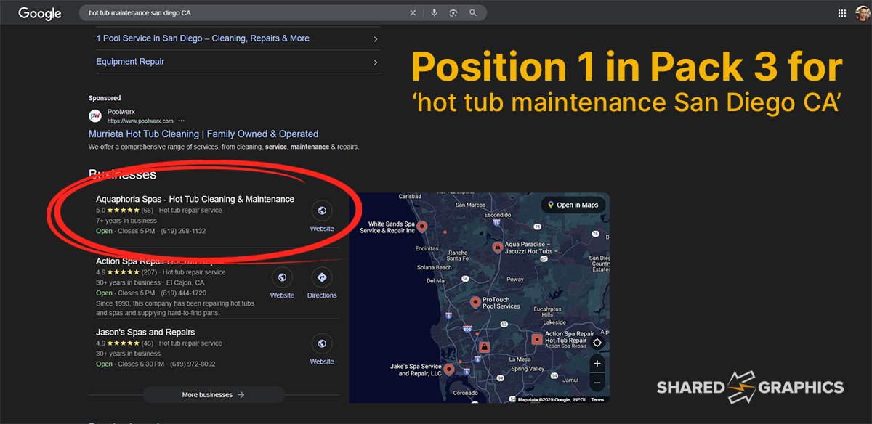Click Jason's Spas Website globe icon
Viewport: 872px width, 424px height.
(x=322, y=343)
